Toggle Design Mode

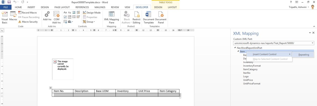click(x=92, y=13)
